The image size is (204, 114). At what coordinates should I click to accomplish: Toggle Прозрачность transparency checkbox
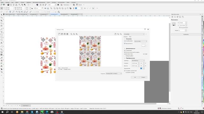pos(125,44)
